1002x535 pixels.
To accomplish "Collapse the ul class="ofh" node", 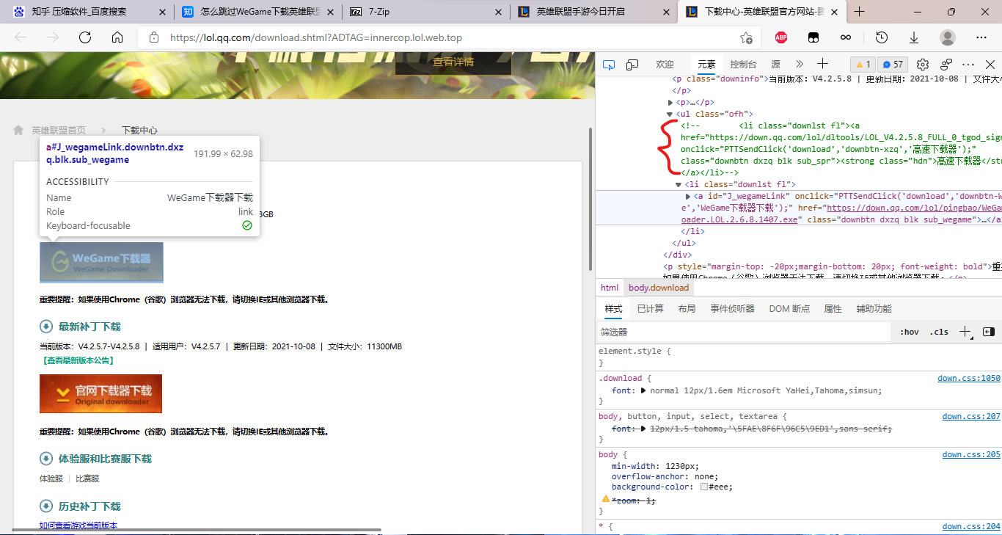I will [670, 114].
